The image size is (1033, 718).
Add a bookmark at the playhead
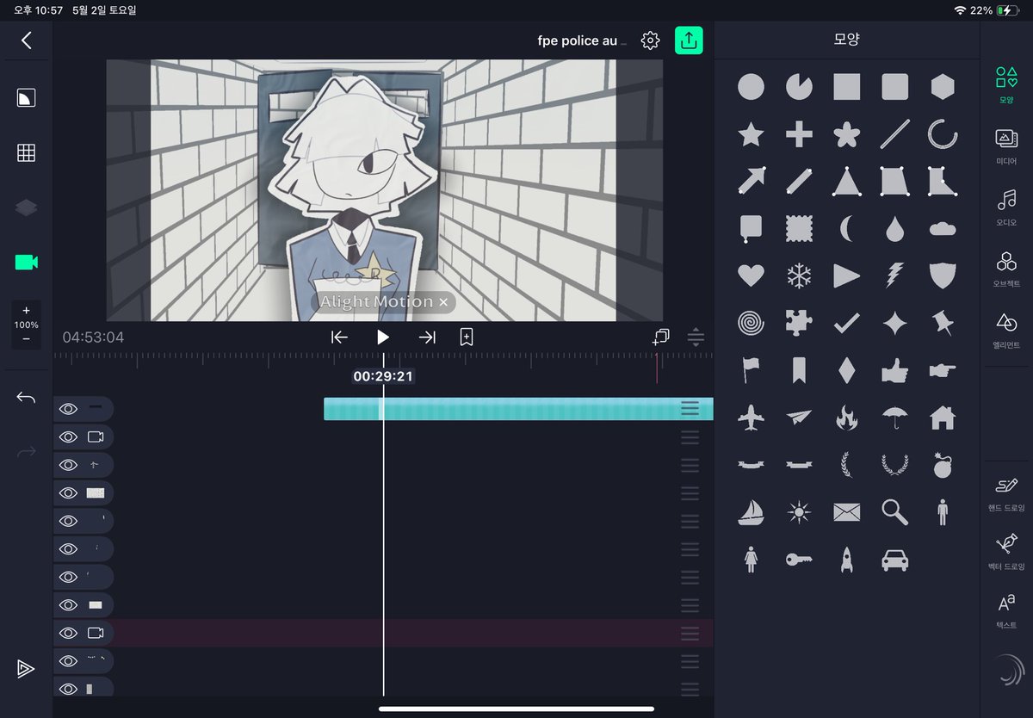tap(466, 337)
